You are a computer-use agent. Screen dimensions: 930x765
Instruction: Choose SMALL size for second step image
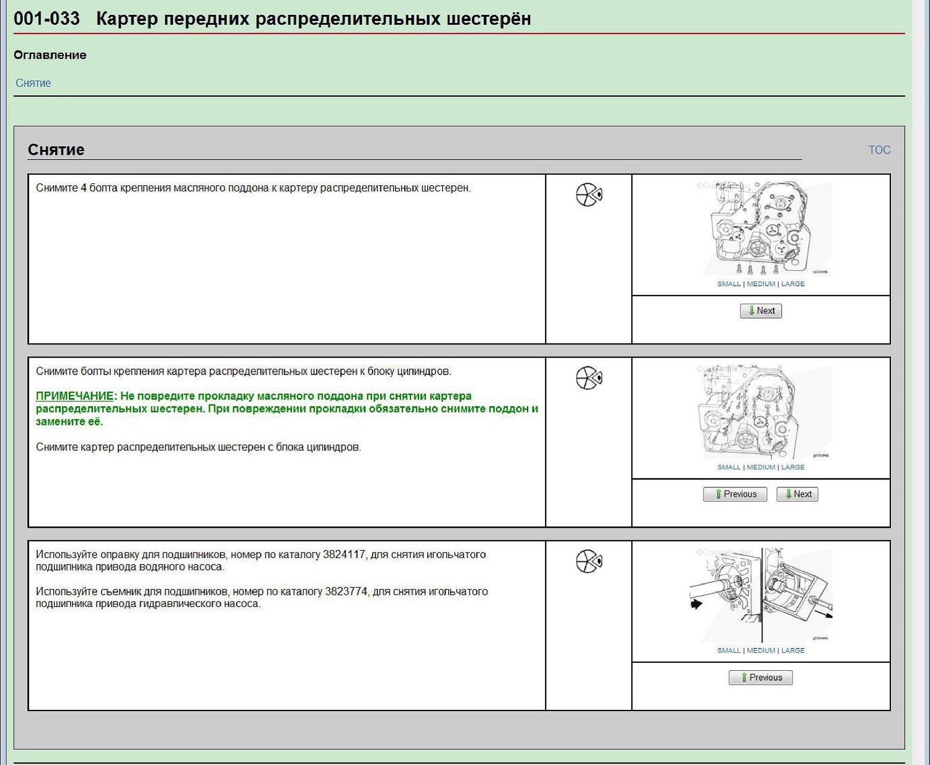coord(729,467)
